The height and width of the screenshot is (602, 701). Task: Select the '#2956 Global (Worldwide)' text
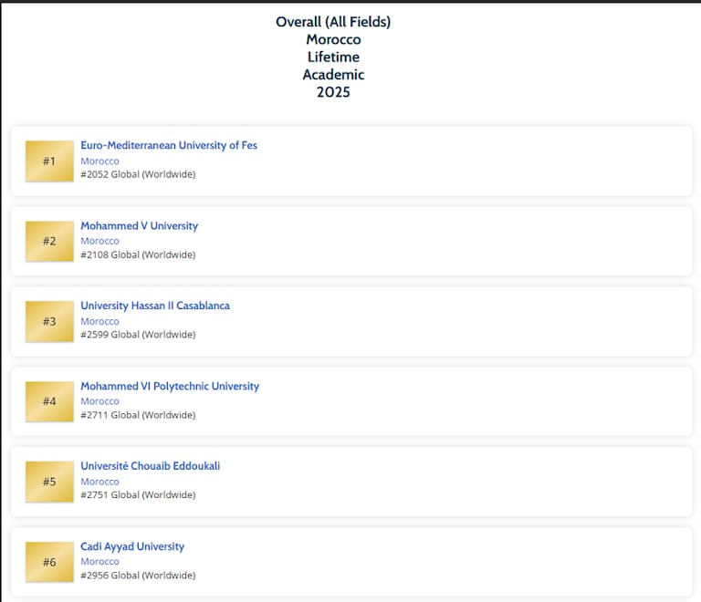(138, 576)
